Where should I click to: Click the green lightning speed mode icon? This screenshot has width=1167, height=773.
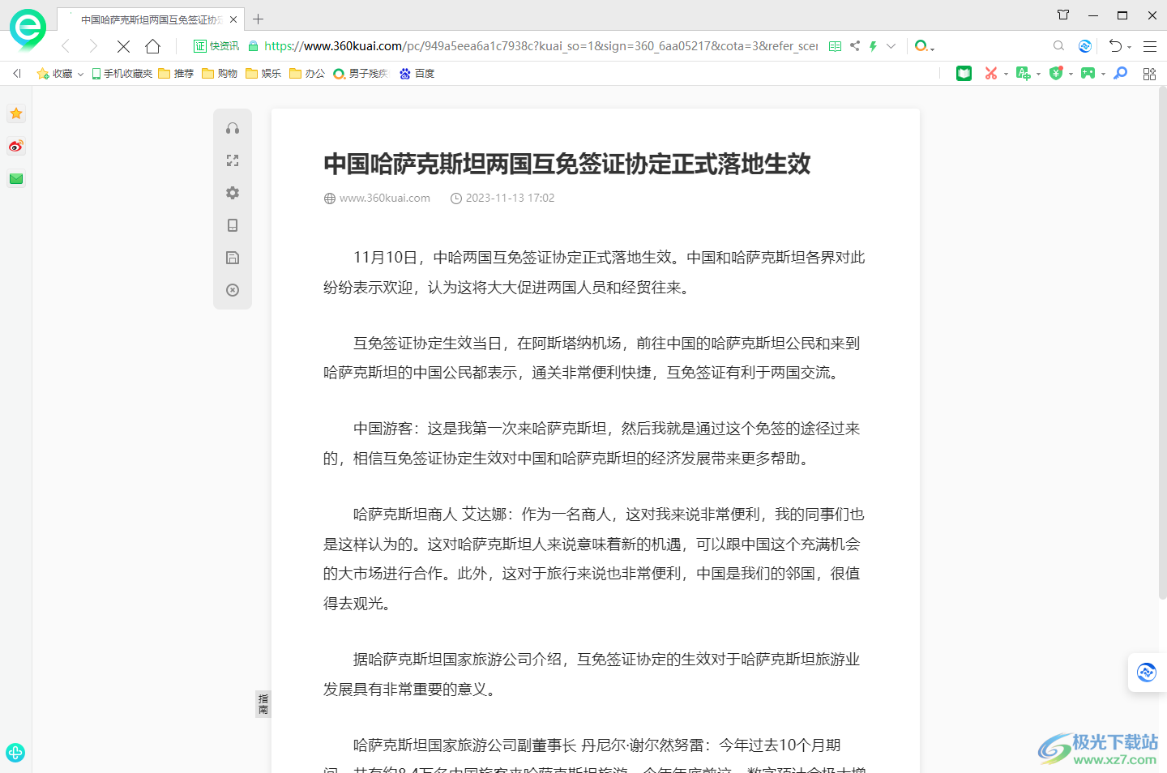(x=873, y=46)
